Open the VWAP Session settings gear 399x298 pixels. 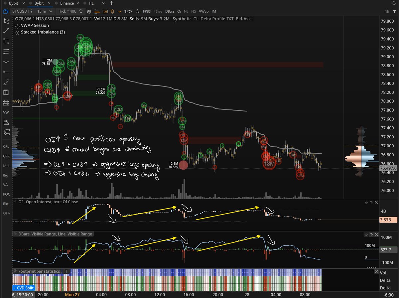(17, 26)
